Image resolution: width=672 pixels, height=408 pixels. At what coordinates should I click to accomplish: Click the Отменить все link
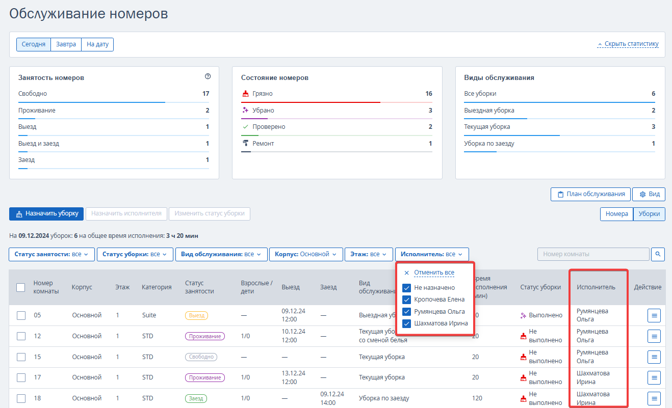[434, 273]
